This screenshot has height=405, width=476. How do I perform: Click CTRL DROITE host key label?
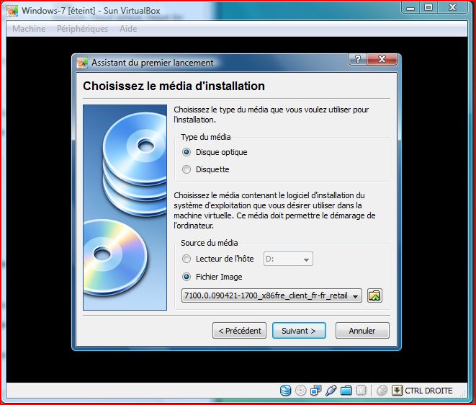(428, 391)
